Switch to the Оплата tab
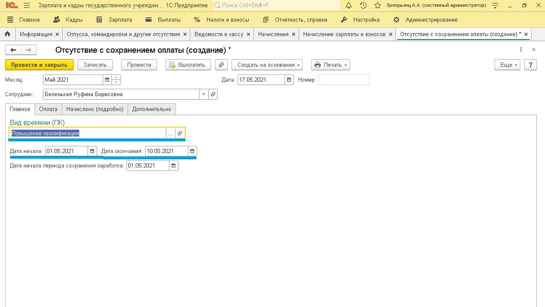This screenshot has height=307, width=545. [x=48, y=109]
